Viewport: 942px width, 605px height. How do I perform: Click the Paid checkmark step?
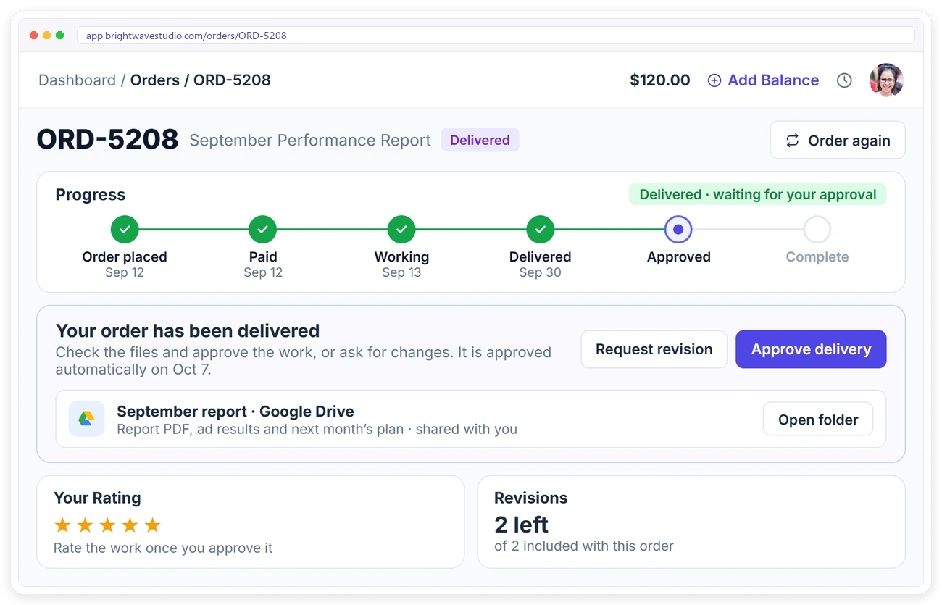263,230
